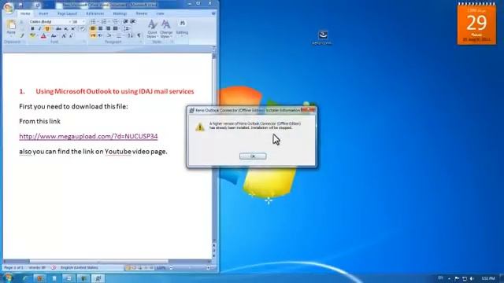
Task: Click Save in the Quick Access Toolbar
Action: (x=21, y=6)
